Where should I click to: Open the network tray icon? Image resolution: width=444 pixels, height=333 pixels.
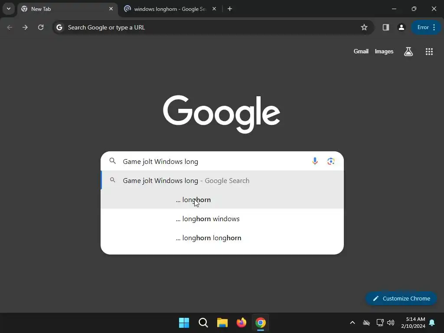[380, 323]
